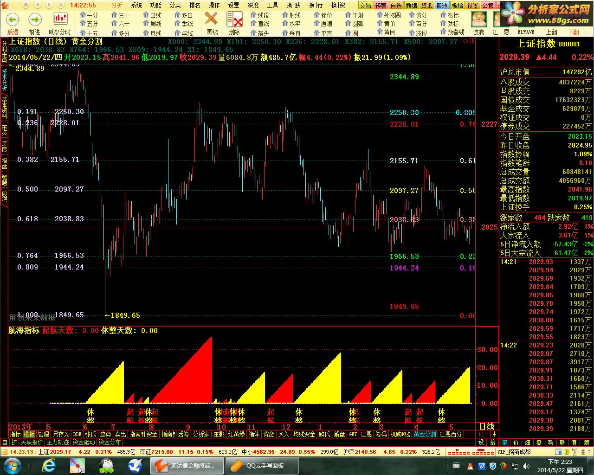The image size is (594, 475).
Task: Open the 分时走势 side tab
Action: pyautogui.click(x=4, y=51)
